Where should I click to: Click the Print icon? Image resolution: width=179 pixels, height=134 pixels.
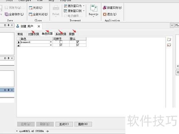point(56,8)
